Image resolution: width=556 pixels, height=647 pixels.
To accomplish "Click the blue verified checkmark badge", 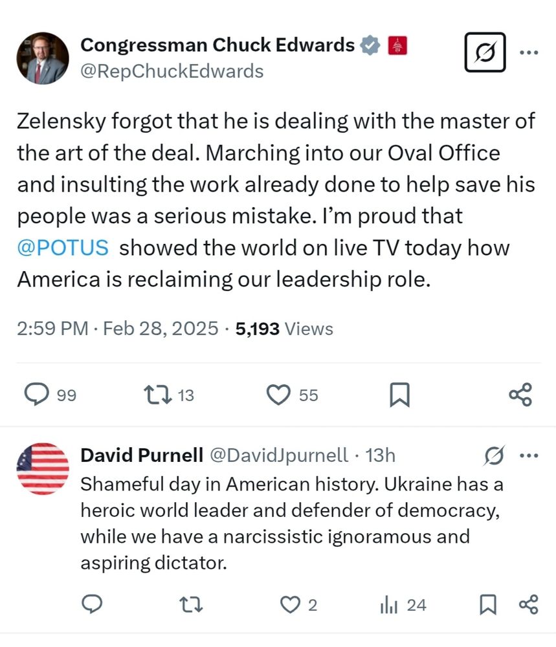I will (x=370, y=45).
